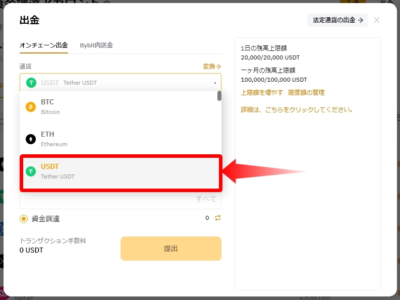Viewport: 400px width, 300px height.
Task: Click the refresh swap icon beside balance 0
Action: (217, 218)
